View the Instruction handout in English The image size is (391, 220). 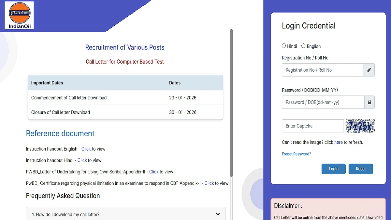click(x=86, y=149)
